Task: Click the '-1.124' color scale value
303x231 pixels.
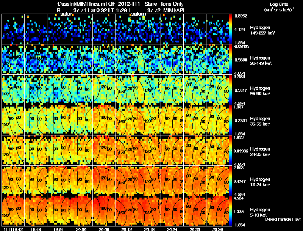Action: click(x=239, y=30)
